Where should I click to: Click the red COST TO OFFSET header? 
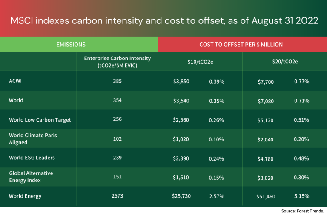pos(241,44)
